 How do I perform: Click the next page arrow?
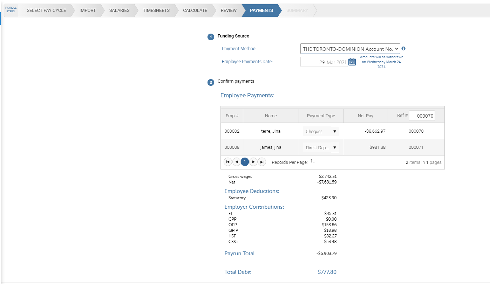253,161
